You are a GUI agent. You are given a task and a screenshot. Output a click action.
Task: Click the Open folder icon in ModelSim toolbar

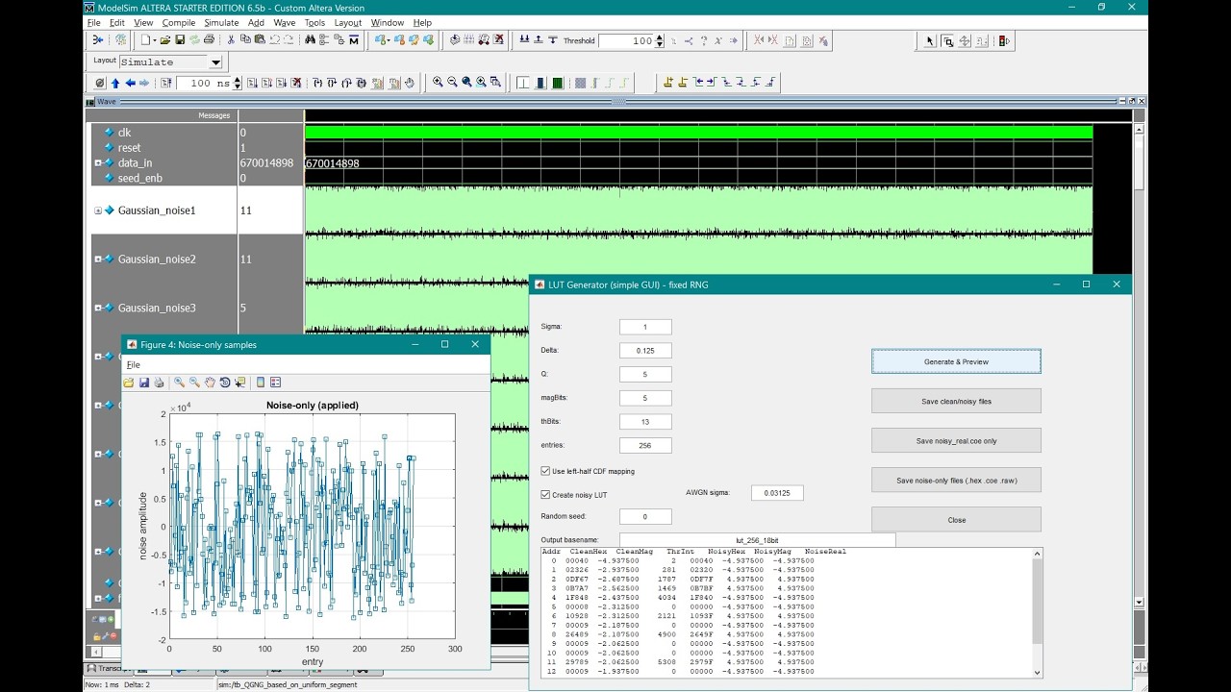[x=165, y=40]
